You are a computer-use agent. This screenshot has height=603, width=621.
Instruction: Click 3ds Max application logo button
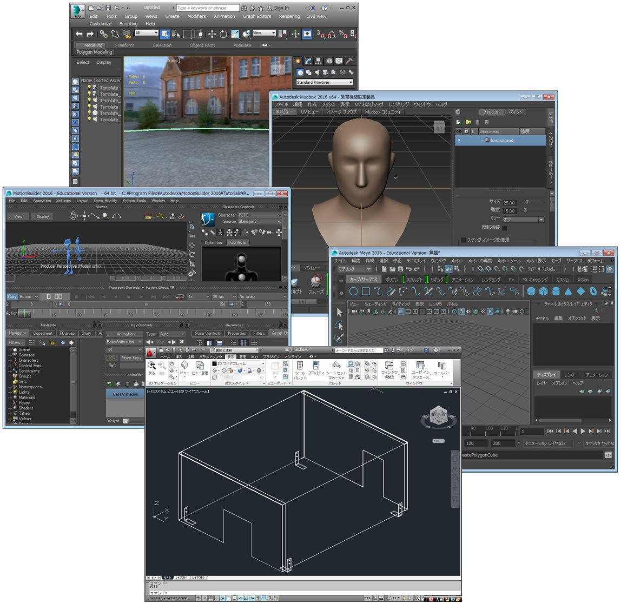78,11
